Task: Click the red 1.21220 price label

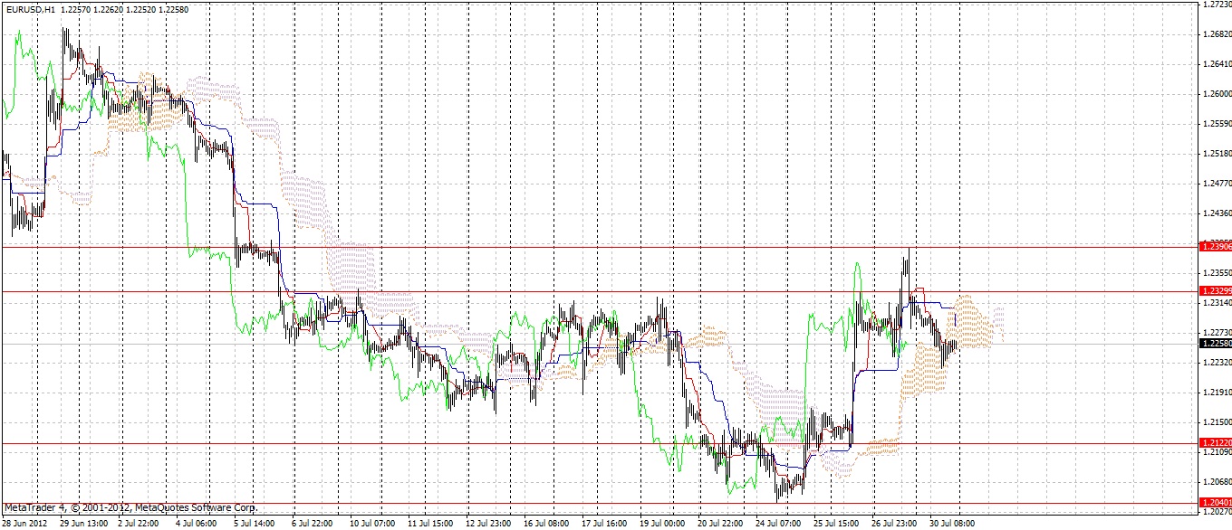Action: click(x=1214, y=443)
